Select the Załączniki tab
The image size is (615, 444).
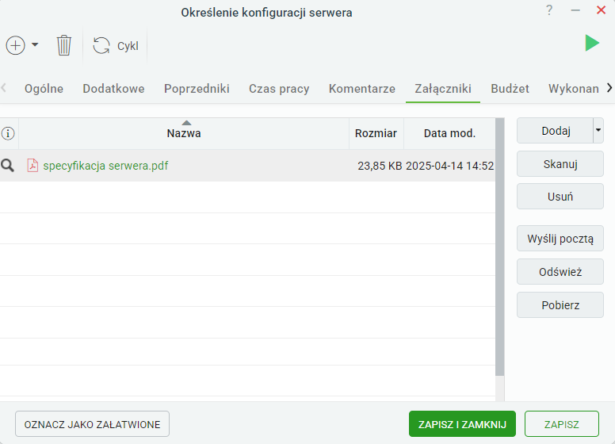tap(443, 89)
